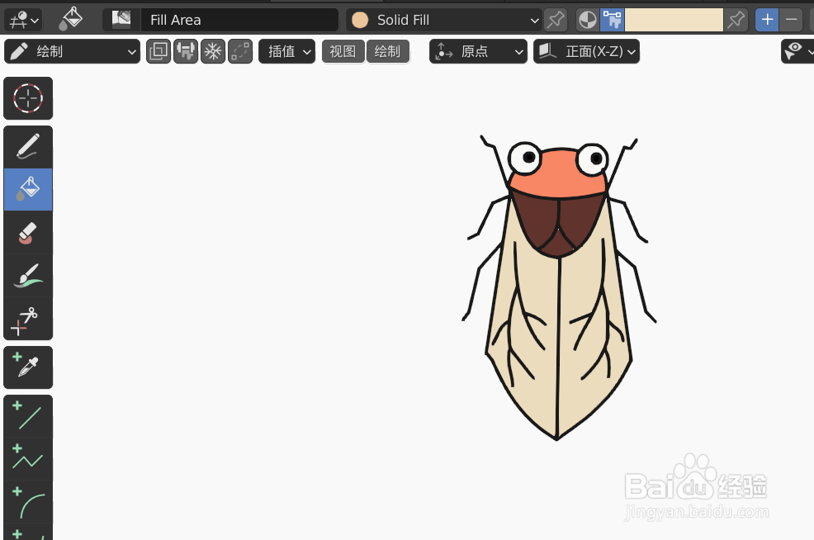This screenshot has height=540, width=814.
Task: Open the beige color swatch picker
Action: (x=674, y=20)
